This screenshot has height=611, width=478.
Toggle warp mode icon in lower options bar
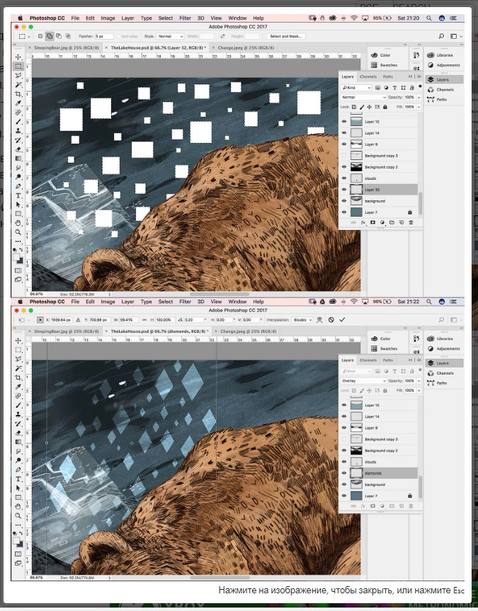[319, 319]
